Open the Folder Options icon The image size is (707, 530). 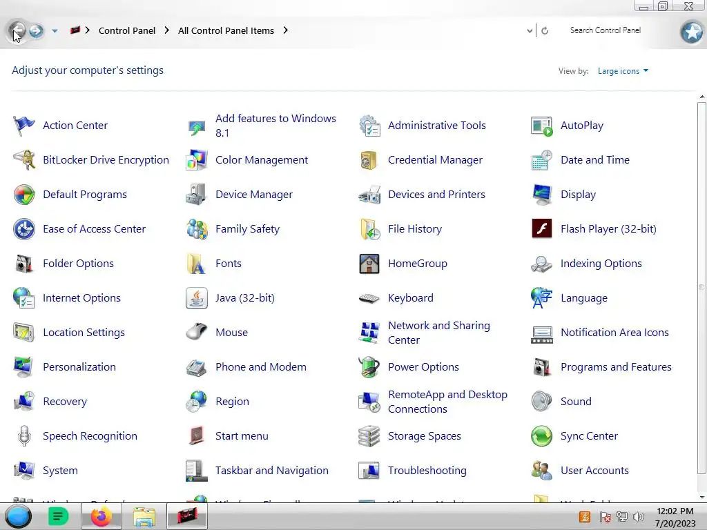click(x=24, y=264)
